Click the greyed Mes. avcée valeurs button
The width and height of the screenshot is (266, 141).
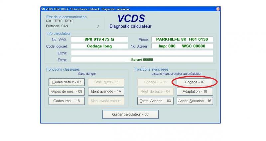[106, 101]
